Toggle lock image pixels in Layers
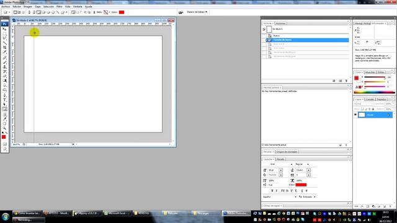 tap(366, 109)
